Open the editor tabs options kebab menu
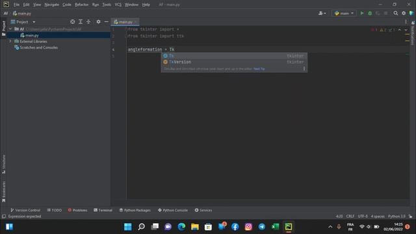 (x=406, y=21)
